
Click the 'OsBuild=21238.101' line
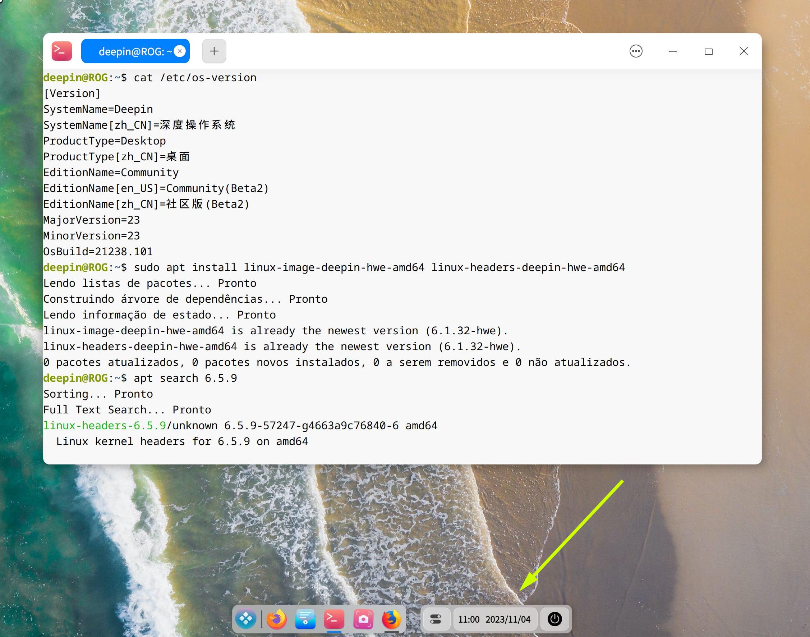pyautogui.click(x=98, y=252)
